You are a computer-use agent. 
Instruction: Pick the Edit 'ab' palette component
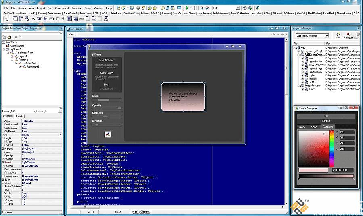coord(39,19)
